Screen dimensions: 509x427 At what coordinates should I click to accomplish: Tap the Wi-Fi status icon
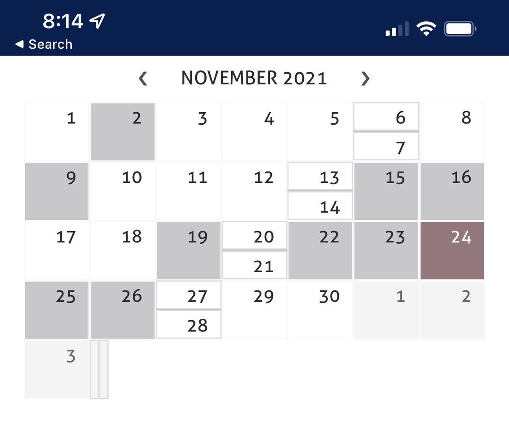click(x=426, y=29)
